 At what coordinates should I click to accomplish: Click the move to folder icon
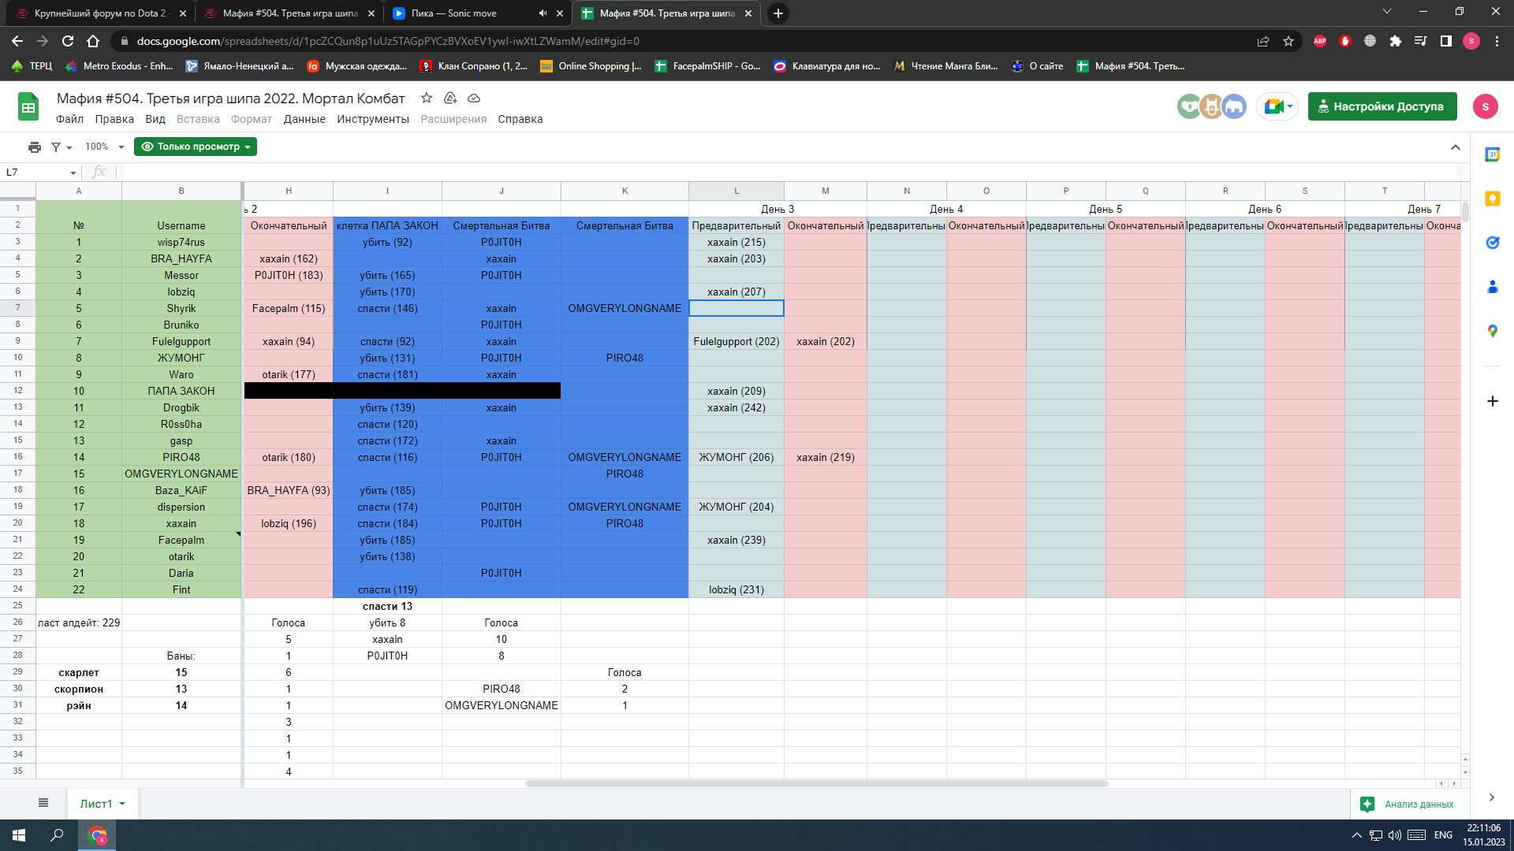tap(450, 98)
